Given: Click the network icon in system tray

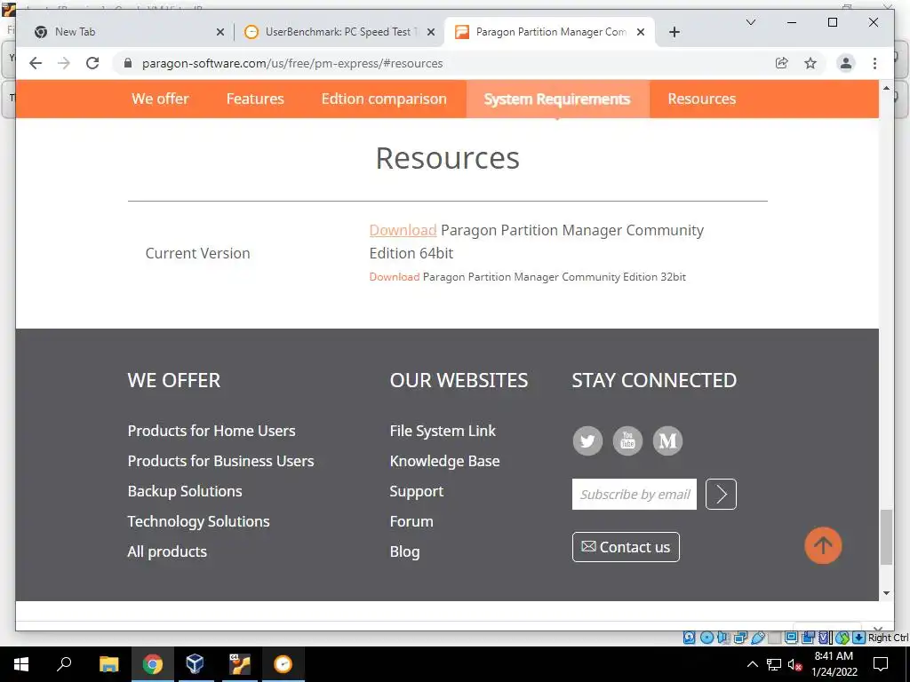Looking at the screenshot, I should (774, 664).
